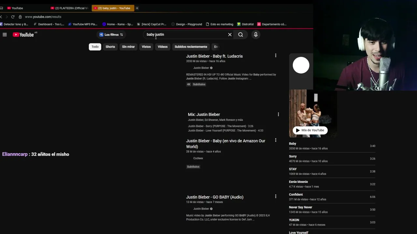Open options menu for Baby ft. Ludacris
The image size is (417, 234).
(x=276, y=56)
